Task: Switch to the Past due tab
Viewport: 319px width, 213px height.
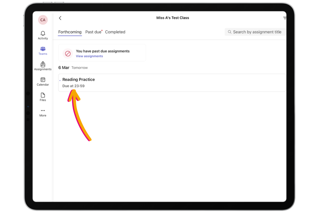Action: click(x=93, y=32)
